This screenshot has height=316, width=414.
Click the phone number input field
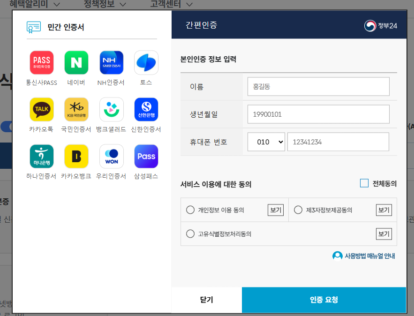tap(338, 142)
